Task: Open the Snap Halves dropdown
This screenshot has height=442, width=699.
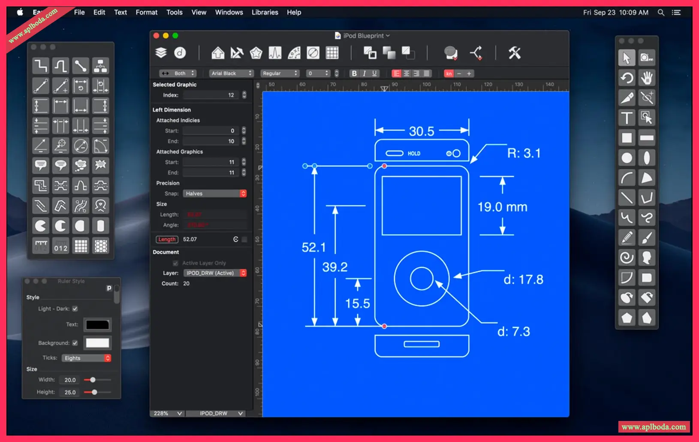Action: [215, 194]
